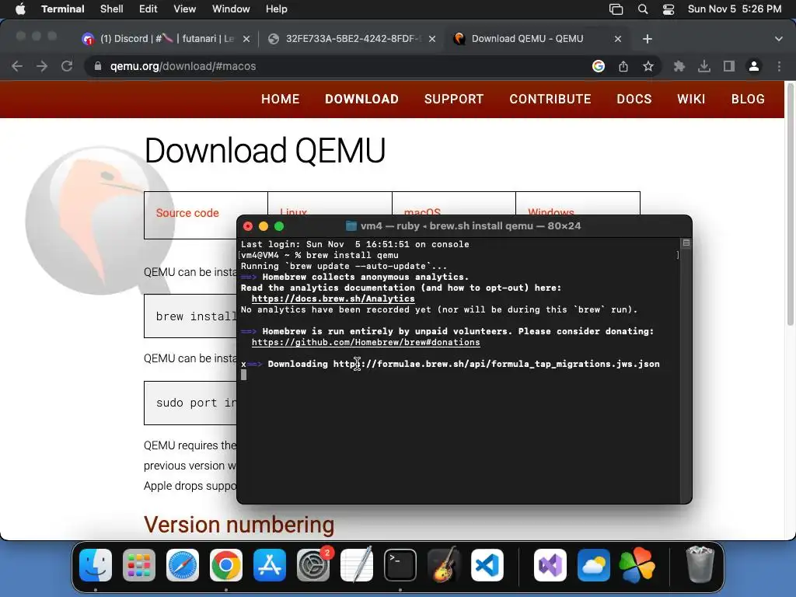This screenshot has width=796, height=597.
Task: View site information lock icon
Action: pyautogui.click(x=99, y=67)
